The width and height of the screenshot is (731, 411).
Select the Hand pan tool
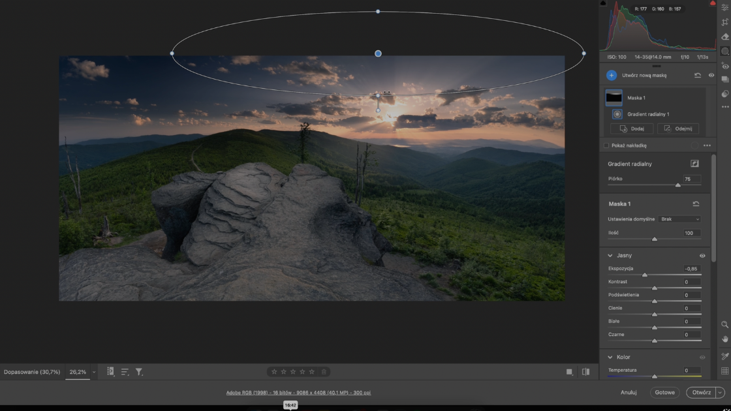[724, 339]
